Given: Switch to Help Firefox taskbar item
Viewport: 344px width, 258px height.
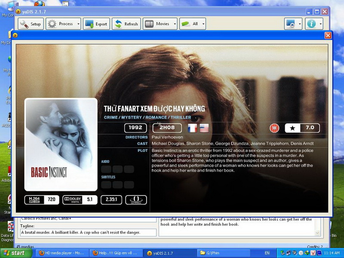Looking at the screenshot, I should click(x=115, y=253).
